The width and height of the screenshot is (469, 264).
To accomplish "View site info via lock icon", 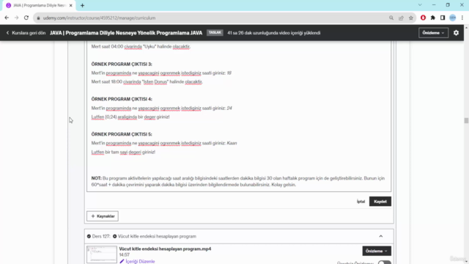I will coord(38,18).
